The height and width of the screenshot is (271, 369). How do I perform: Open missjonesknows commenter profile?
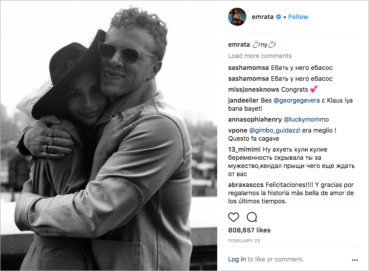tap(254, 89)
